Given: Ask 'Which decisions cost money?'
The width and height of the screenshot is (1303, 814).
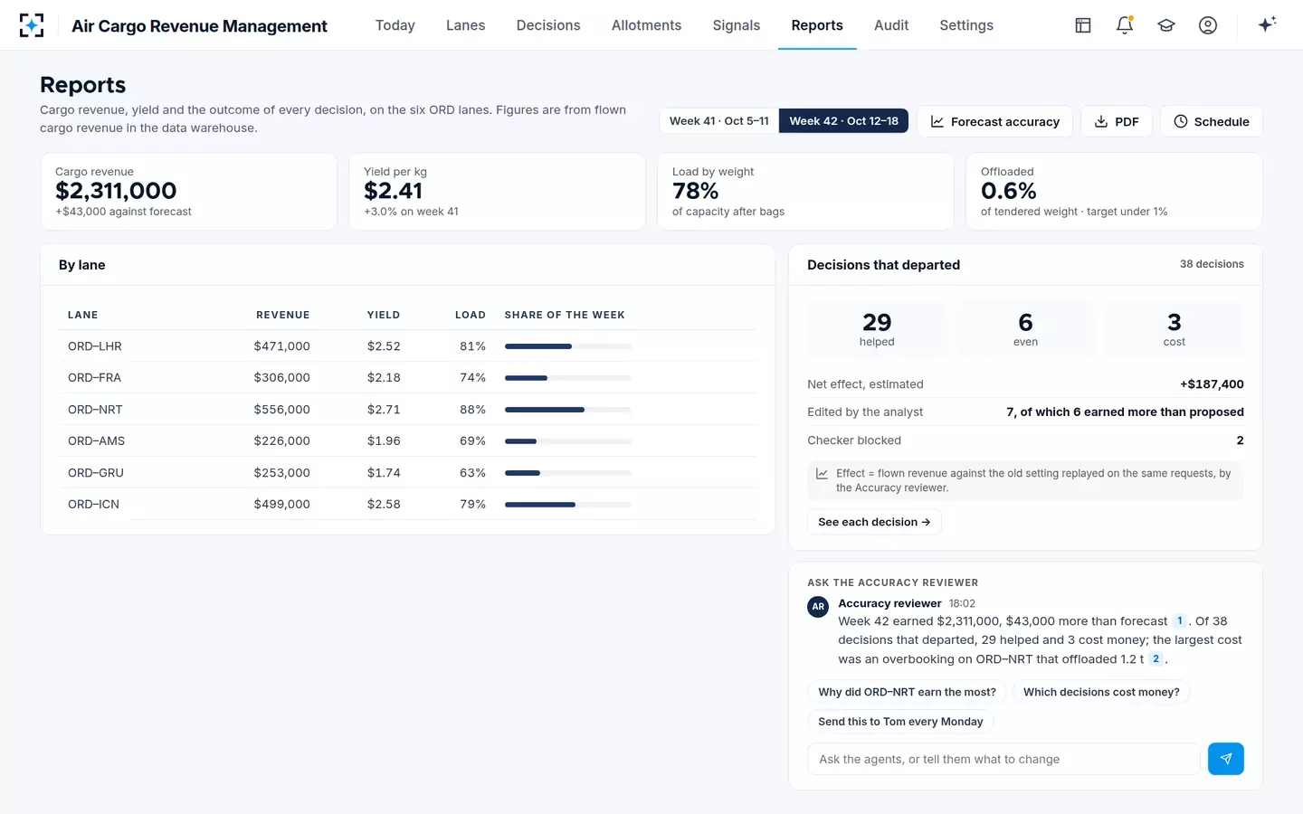Looking at the screenshot, I should (1101, 692).
